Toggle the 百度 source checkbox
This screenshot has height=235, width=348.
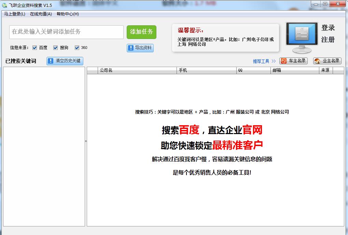coord(34,48)
